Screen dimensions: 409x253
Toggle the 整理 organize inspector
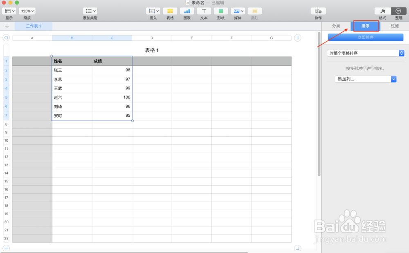point(398,11)
